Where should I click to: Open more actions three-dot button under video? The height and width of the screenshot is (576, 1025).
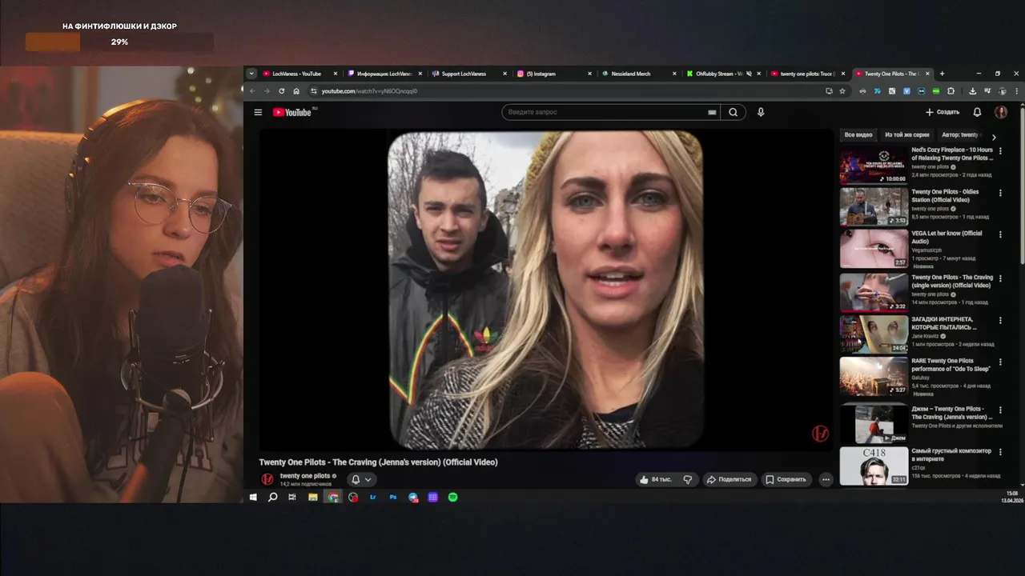click(x=826, y=479)
